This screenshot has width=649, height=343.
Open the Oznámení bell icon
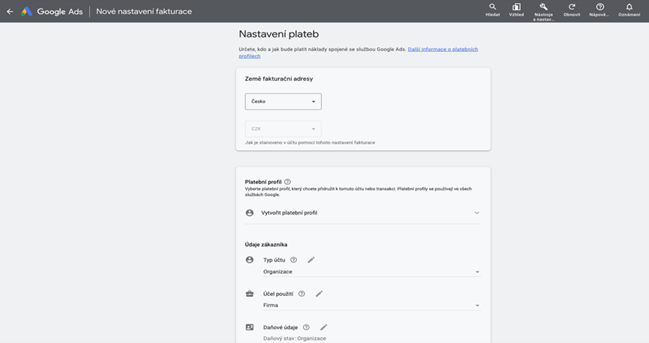pyautogui.click(x=629, y=7)
